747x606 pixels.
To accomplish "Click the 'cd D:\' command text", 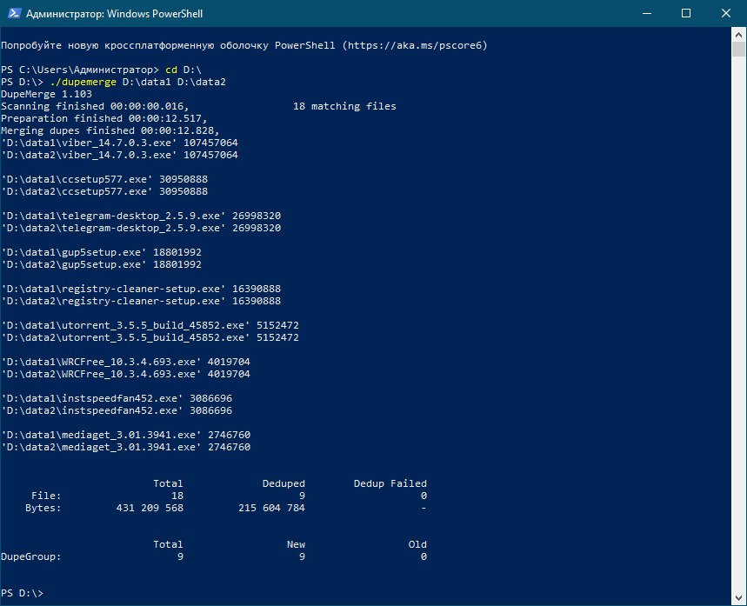I will tap(183, 70).
